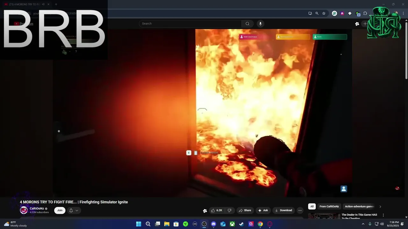The height and width of the screenshot is (229, 408).
Task: Open Outlook from the taskbar
Action: (223, 224)
